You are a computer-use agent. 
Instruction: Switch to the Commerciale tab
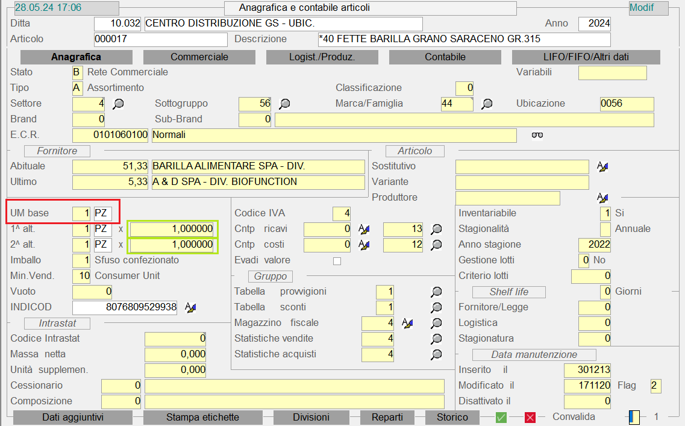199,57
